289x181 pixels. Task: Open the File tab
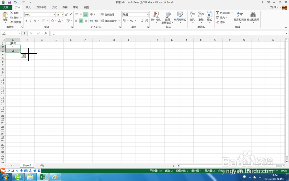(x=6, y=8)
